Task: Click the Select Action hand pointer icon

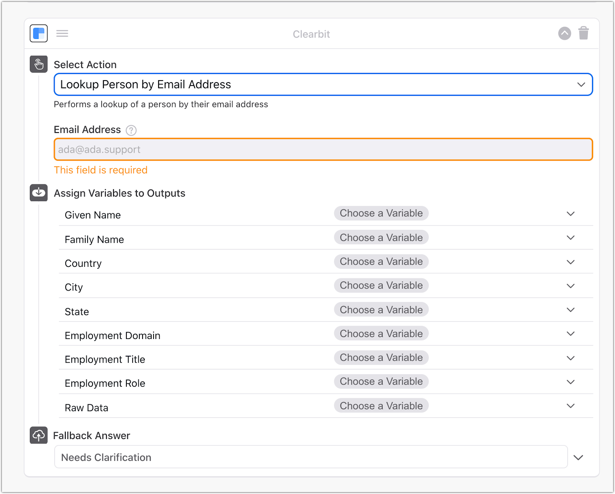Action: 39,64
